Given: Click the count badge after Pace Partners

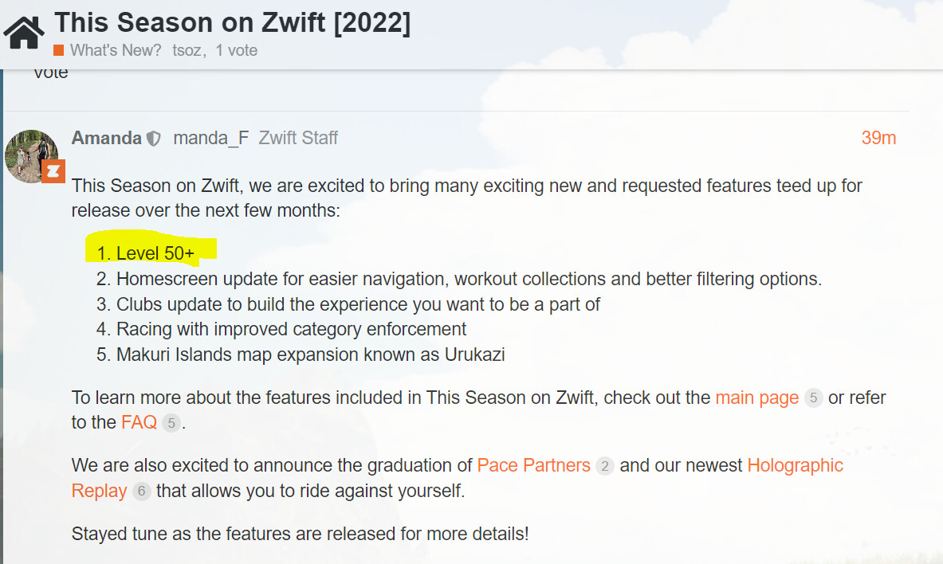Looking at the screenshot, I should [605, 466].
